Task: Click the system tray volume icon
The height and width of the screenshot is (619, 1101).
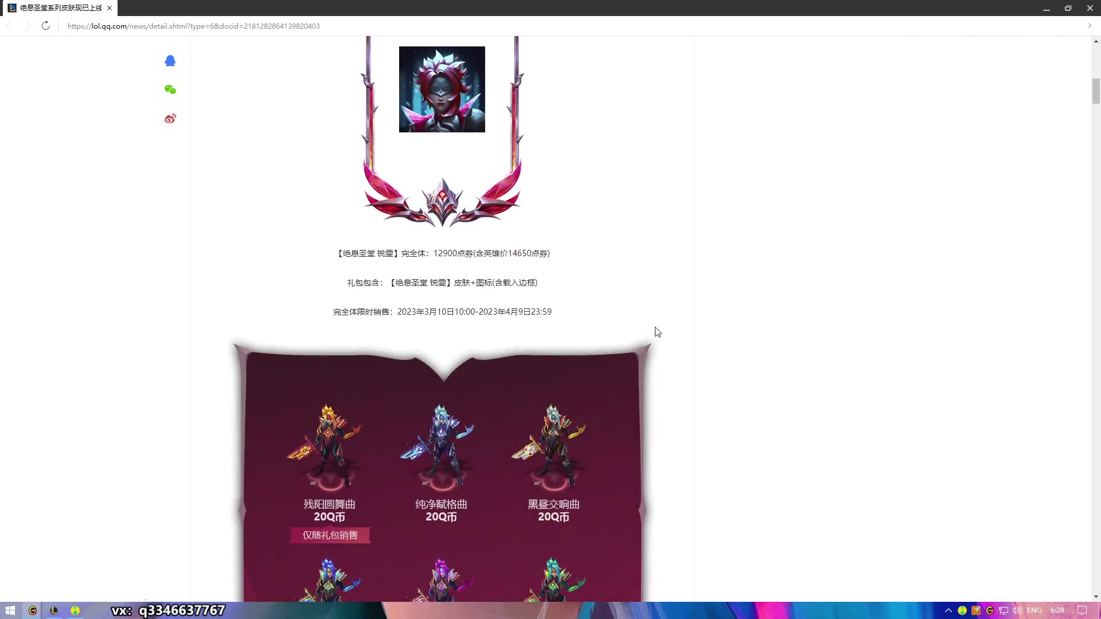Action: pyautogui.click(x=1017, y=610)
